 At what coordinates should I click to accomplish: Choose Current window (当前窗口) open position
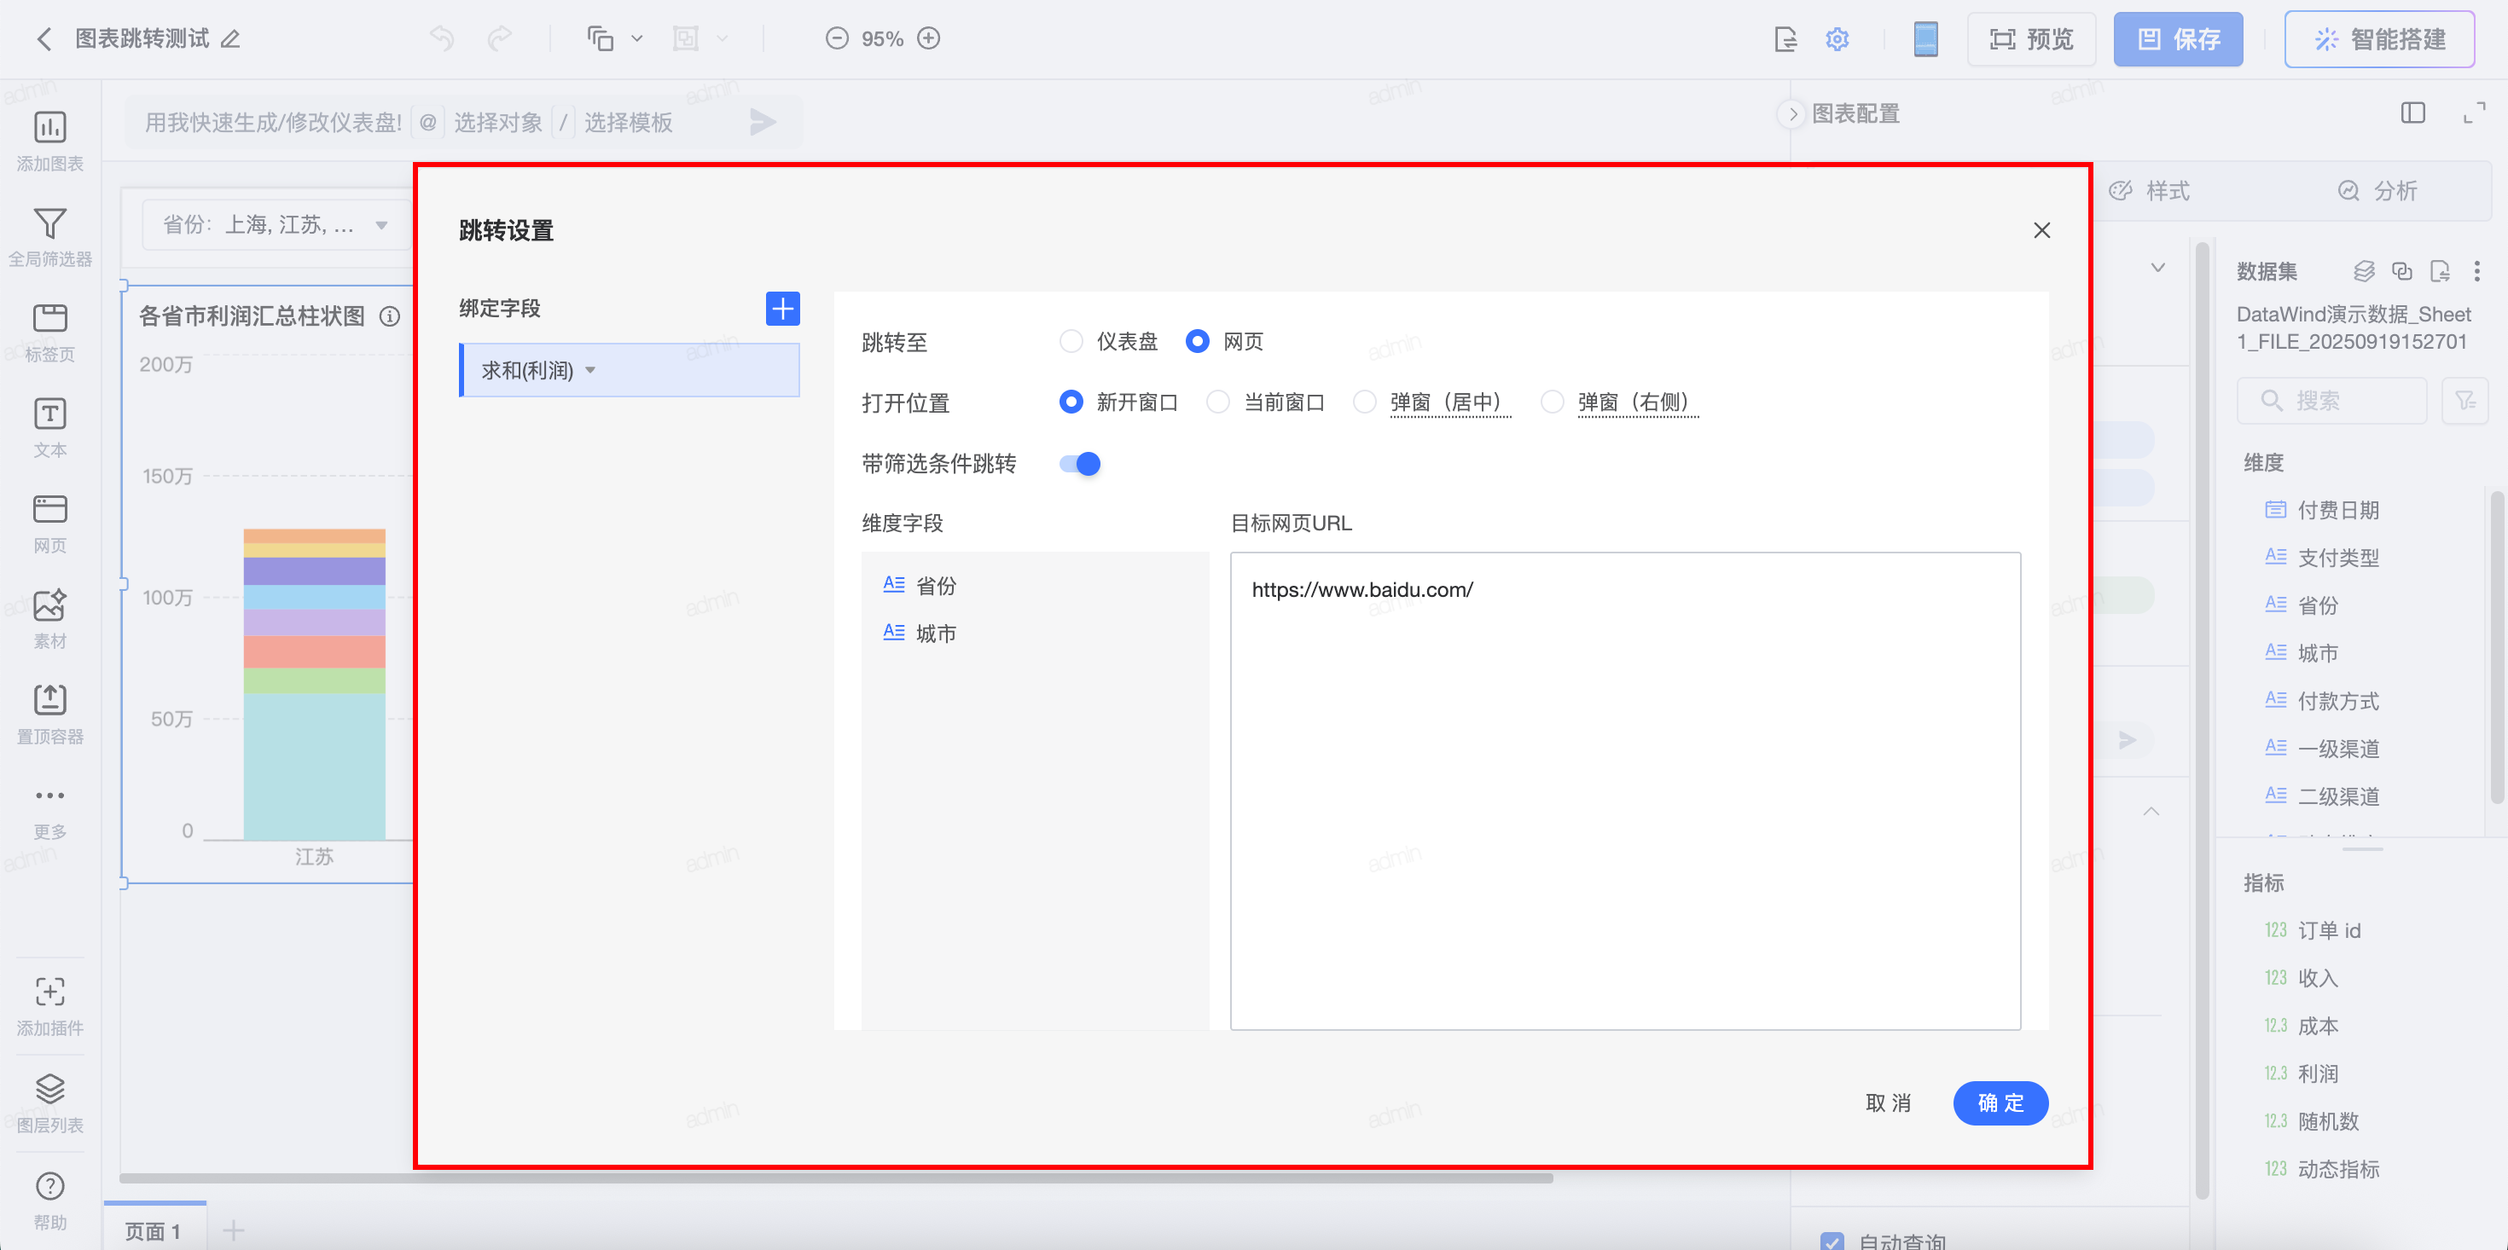tap(1218, 402)
